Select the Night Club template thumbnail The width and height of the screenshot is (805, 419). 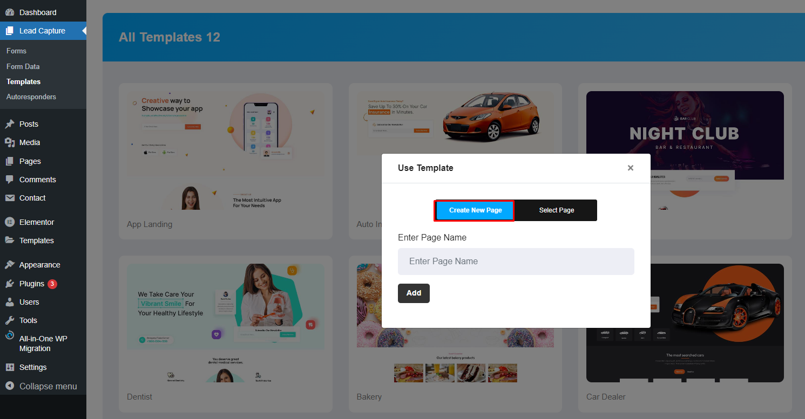pos(685,135)
